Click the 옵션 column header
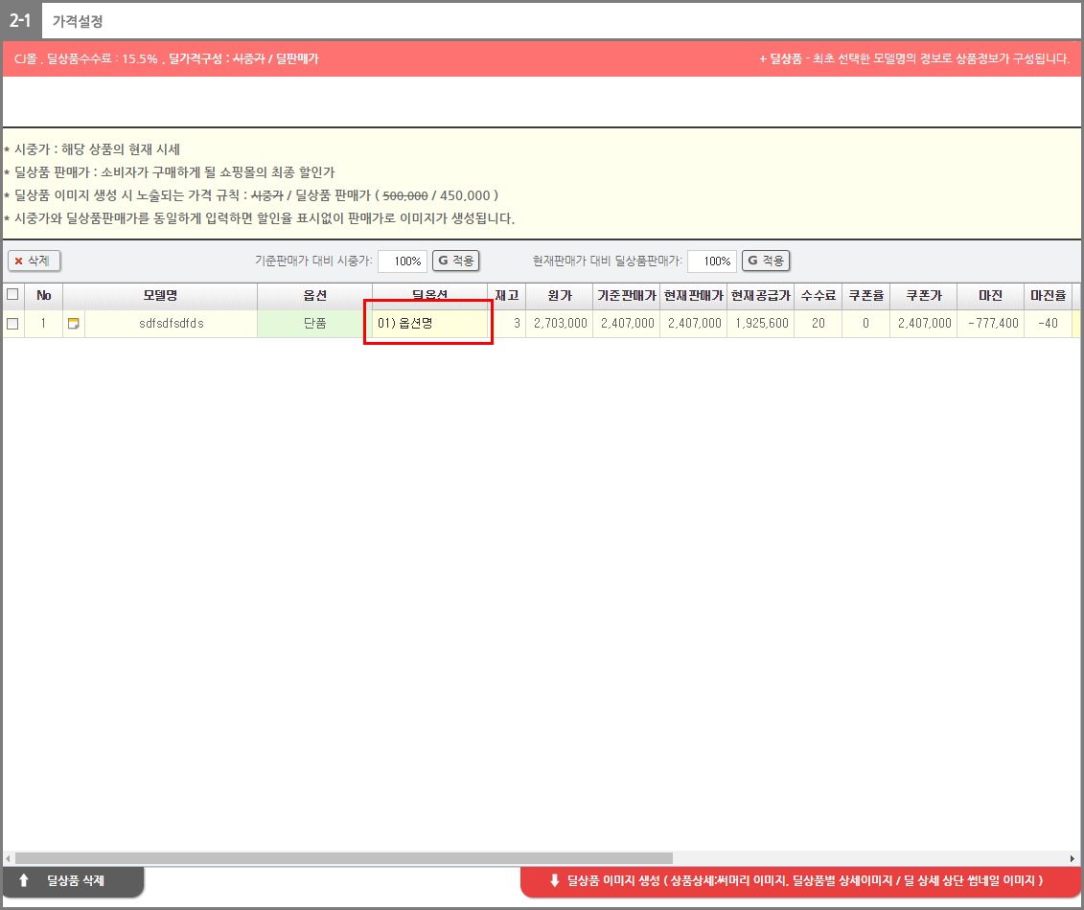Image resolution: width=1084 pixels, height=910 pixels. [314, 295]
